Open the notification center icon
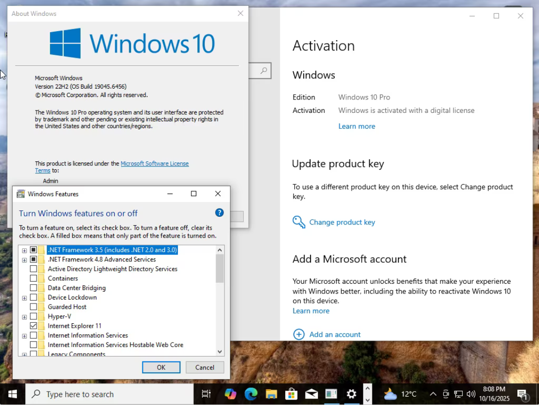539x405 pixels. click(x=523, y=394)
